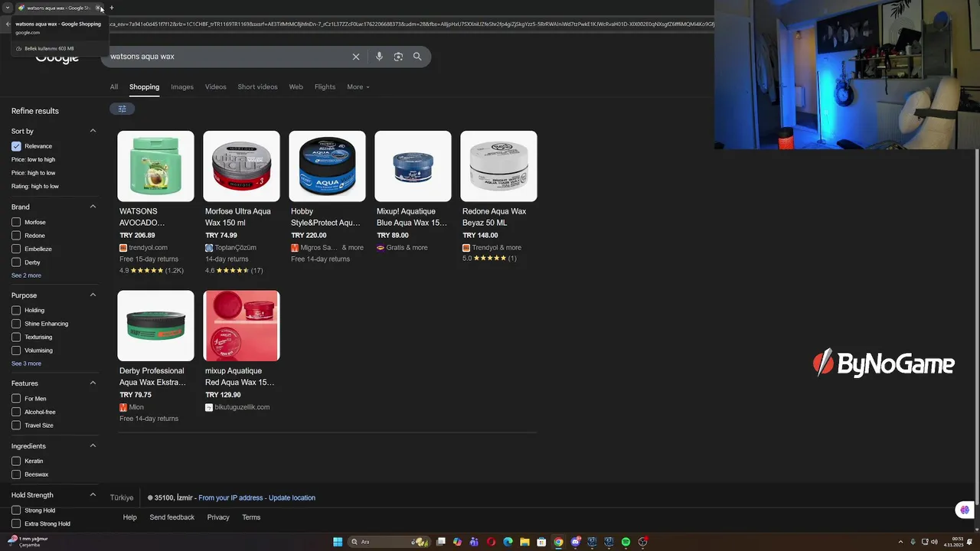Screen dimensions: 980x551
Task: Open Microsoft Store from the taskbar
Action: pyautogui.click(x=541, y=542)
